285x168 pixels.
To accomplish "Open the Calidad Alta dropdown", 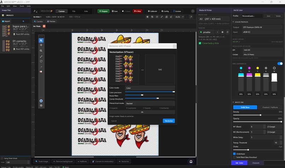I will [x=262, y=54].
